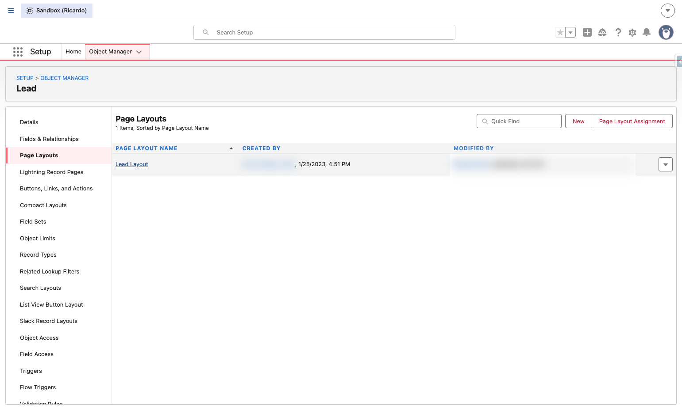Open Record Types in the sidebar
The height and width of the screenshot is (410, 682).
[x=59, y=255]
